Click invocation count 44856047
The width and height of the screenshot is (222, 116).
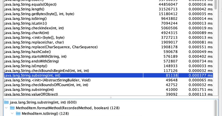(168, 4)
